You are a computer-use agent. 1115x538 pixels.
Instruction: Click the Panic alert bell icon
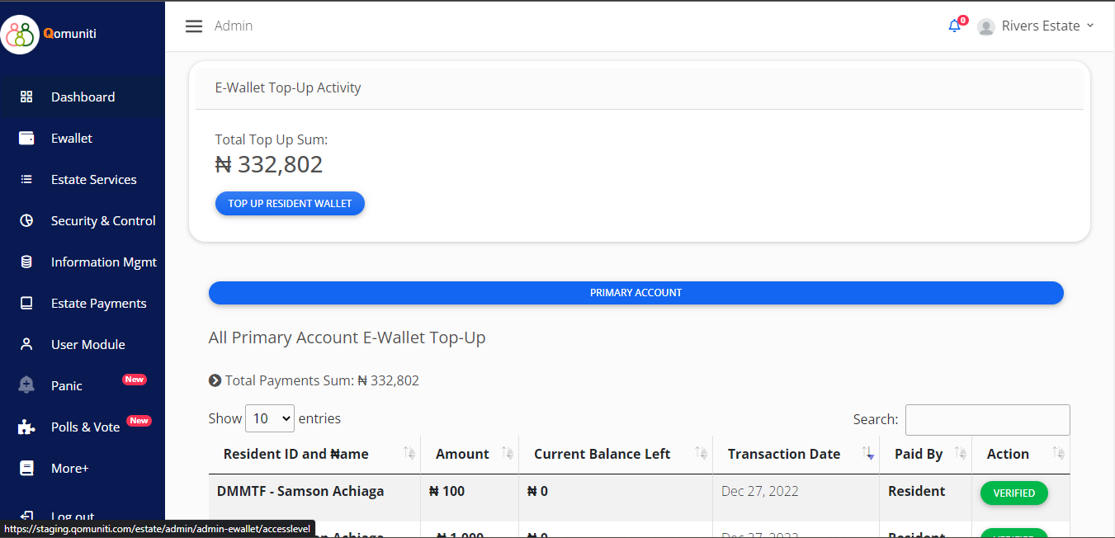point(26,385)
